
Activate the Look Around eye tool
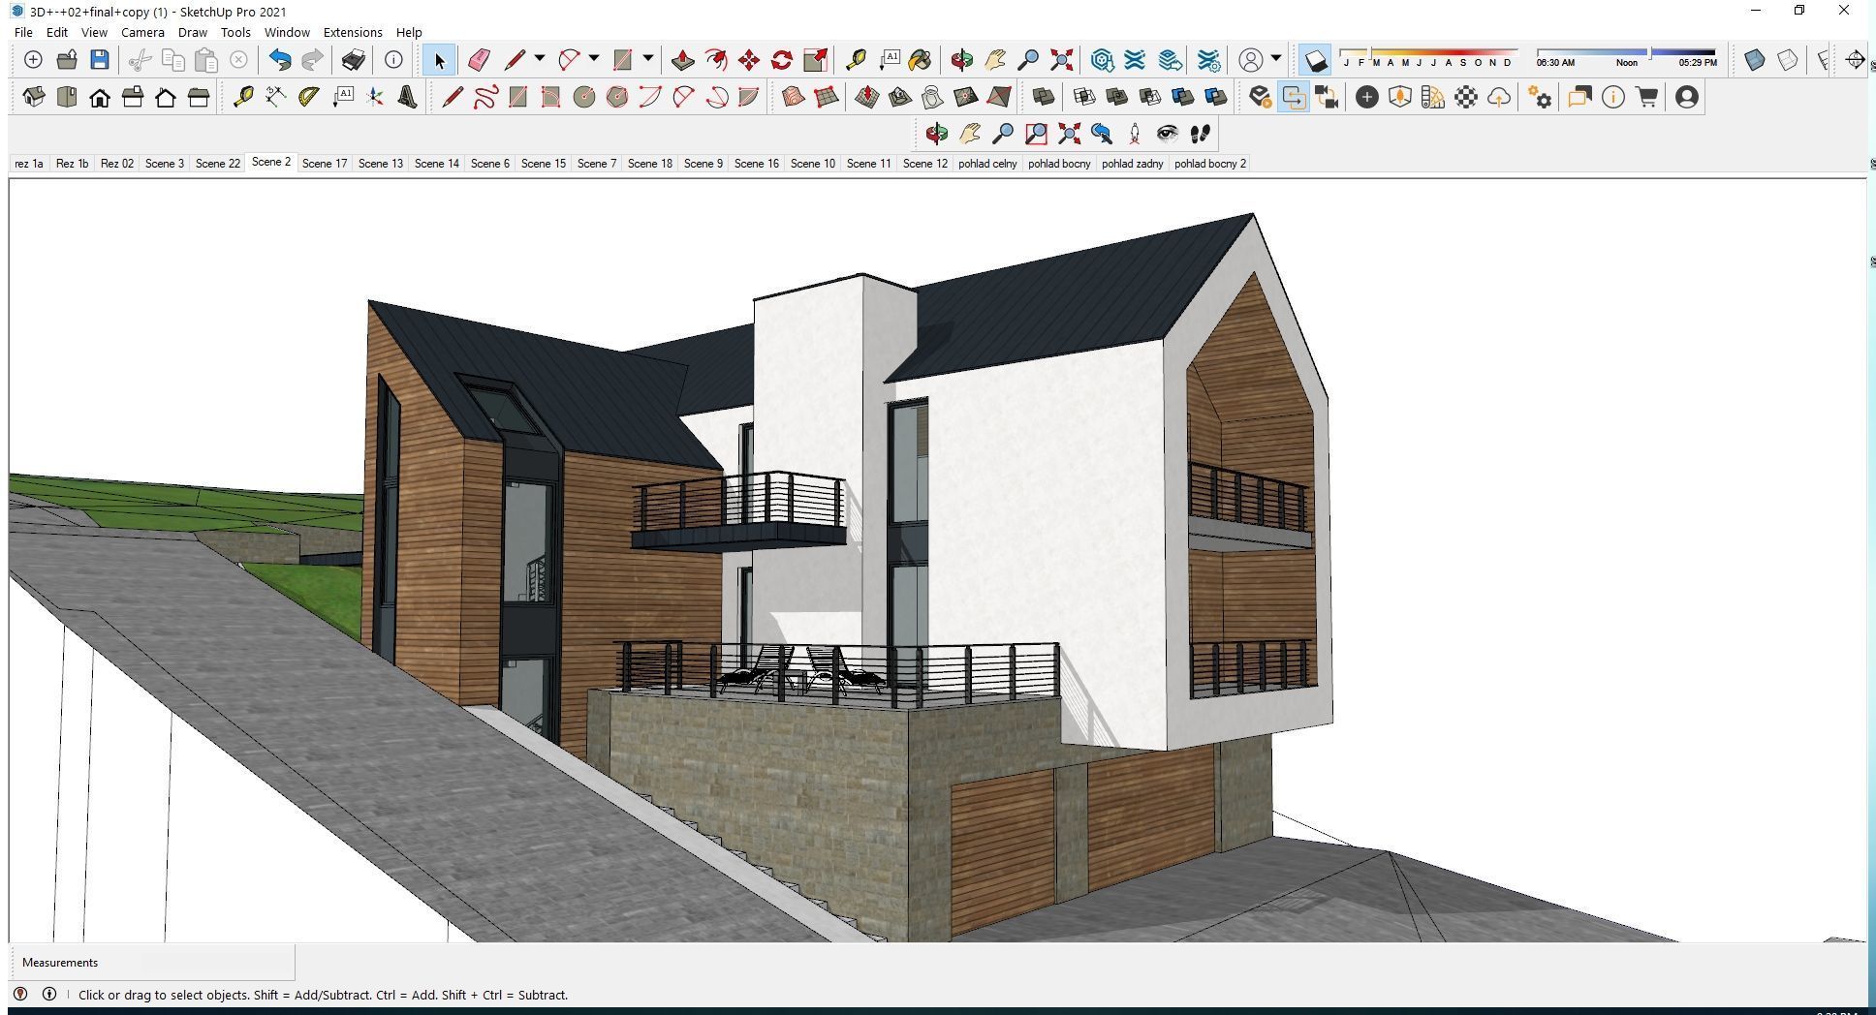[1168, 134]
